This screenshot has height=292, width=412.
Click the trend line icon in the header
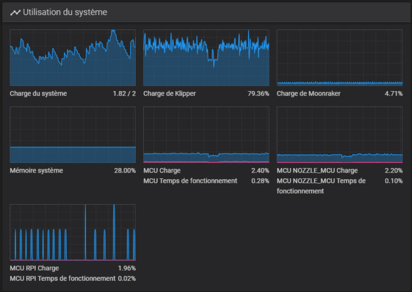15,12
